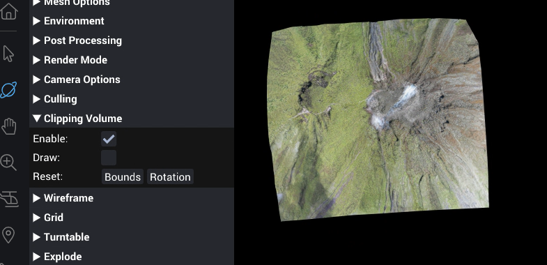This screenshot has width=547, height=265.
Task: Uncheck the Clipping Volume Enable checkbox
Action: point(109,139)
